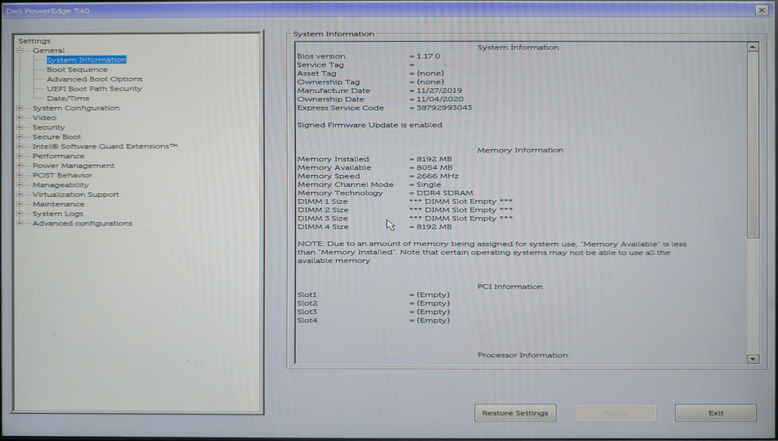Select the Virtualization Support category label

point(76,195)
